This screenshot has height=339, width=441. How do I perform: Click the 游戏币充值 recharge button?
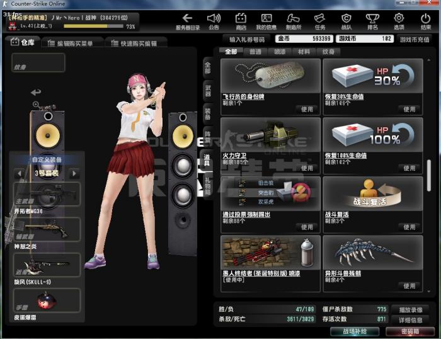pyautogui.click(x=415, y=40)
